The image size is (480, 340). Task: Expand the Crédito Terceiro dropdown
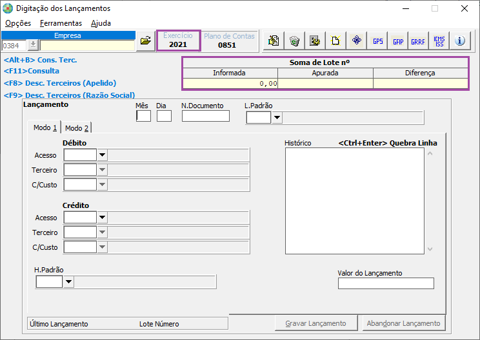[x=102, y=232]
